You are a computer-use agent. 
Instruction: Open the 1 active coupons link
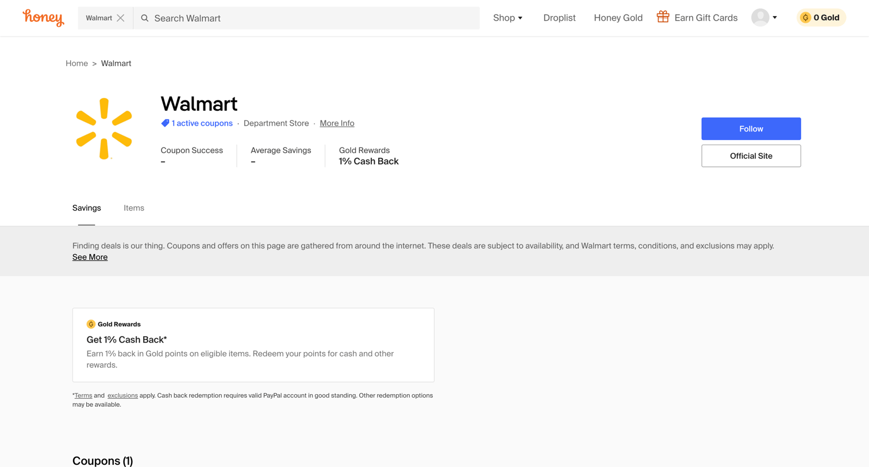(x=202, y=123)
